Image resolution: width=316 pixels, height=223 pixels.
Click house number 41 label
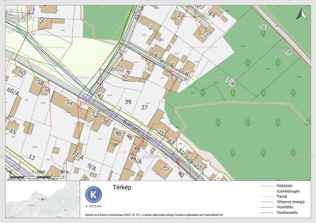pyautogui.click(x=100, y=96)
